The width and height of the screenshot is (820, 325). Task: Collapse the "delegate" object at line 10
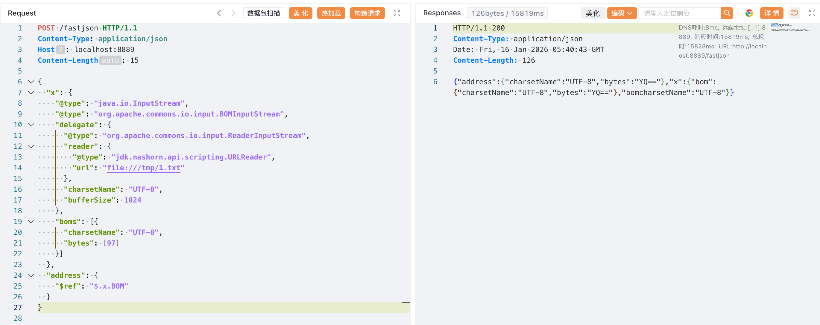coord(31,125)
